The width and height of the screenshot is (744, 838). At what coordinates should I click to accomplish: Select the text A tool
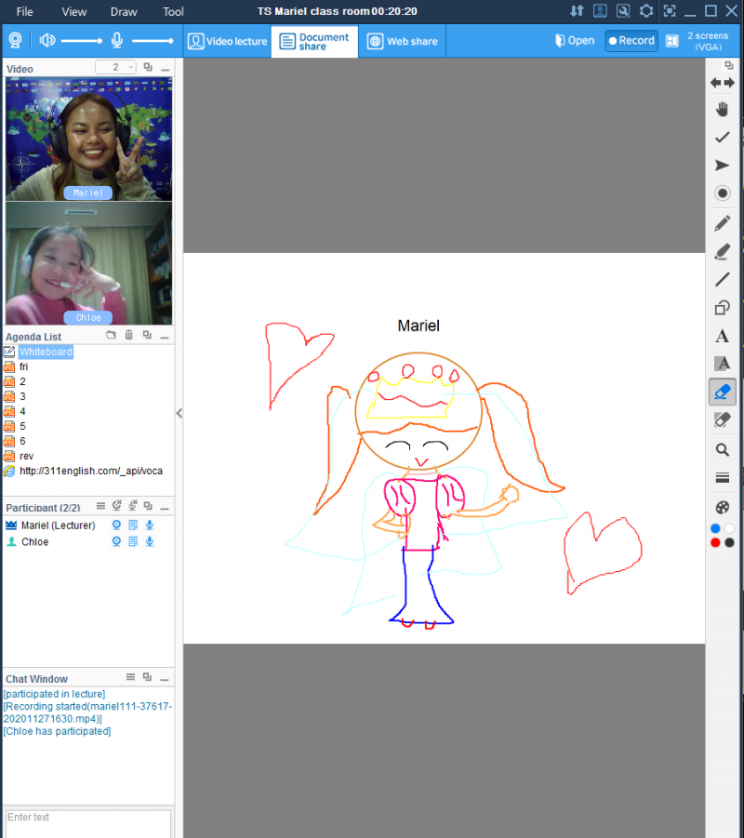(722, 336)
